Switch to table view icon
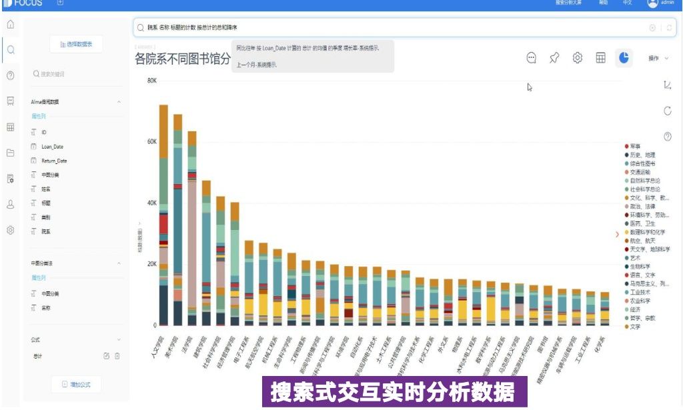This screenshot has height=410, width=683. [x=600, y=58]
